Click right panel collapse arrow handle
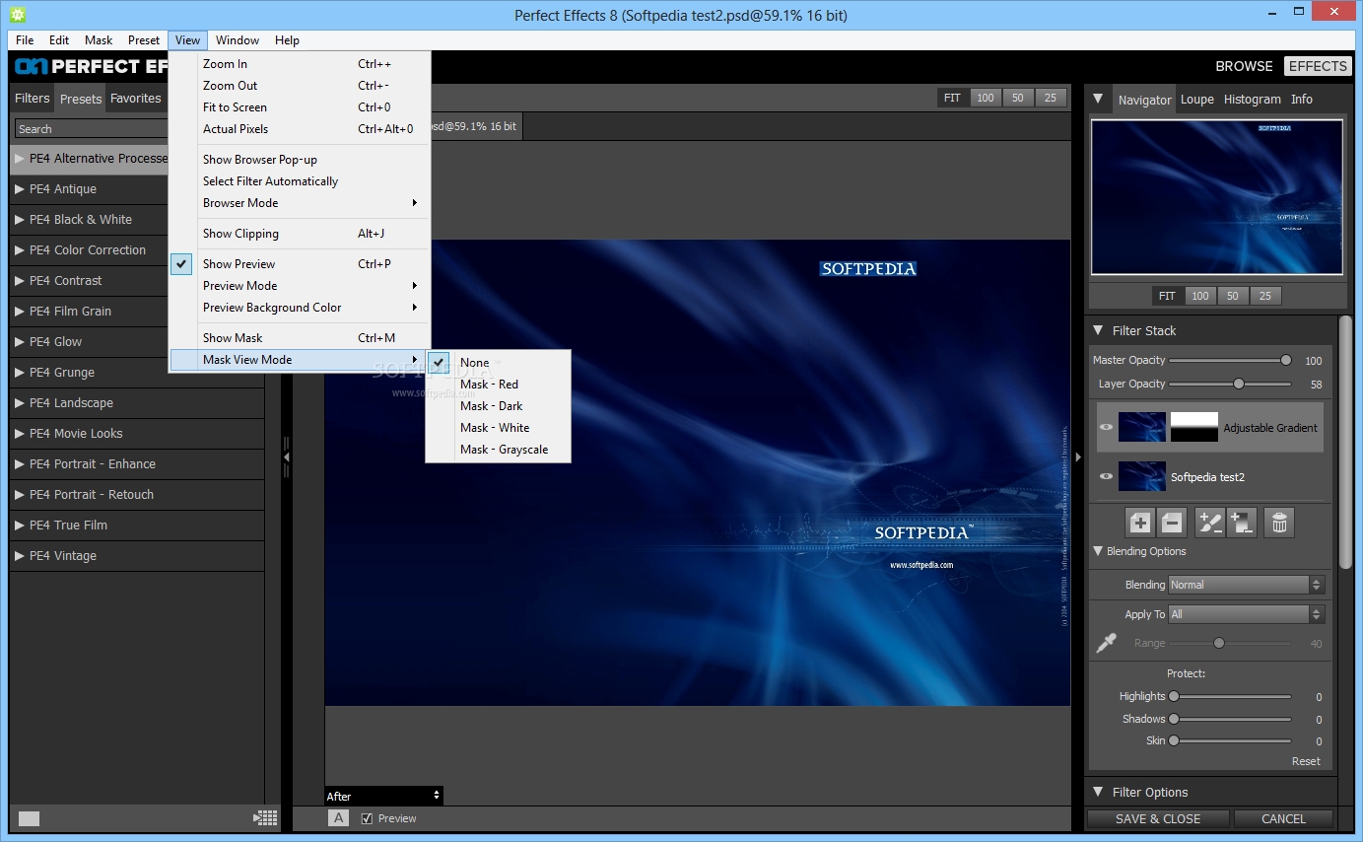1363x842 pixels. (x=1078, y=457)
